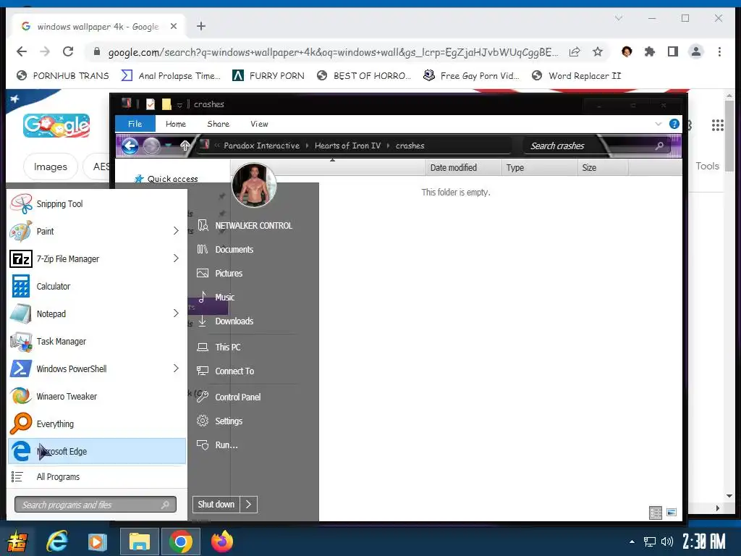Image resolution: width=741 pixels, height=556 pixels.
Task: Launch Task Manager
Action: click(x=97, y=341)
